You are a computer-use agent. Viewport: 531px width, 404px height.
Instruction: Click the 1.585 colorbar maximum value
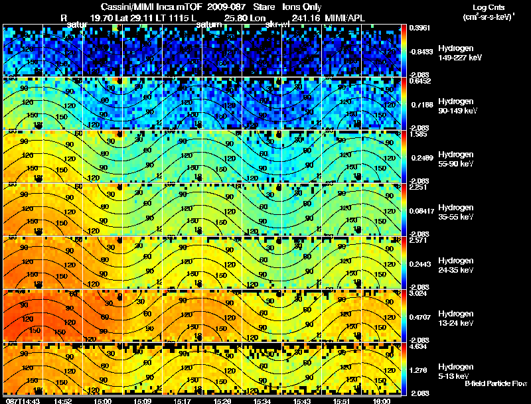coord(418,134)
